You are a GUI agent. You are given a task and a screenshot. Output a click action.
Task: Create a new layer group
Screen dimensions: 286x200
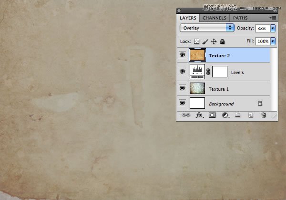tap(237, 115)
